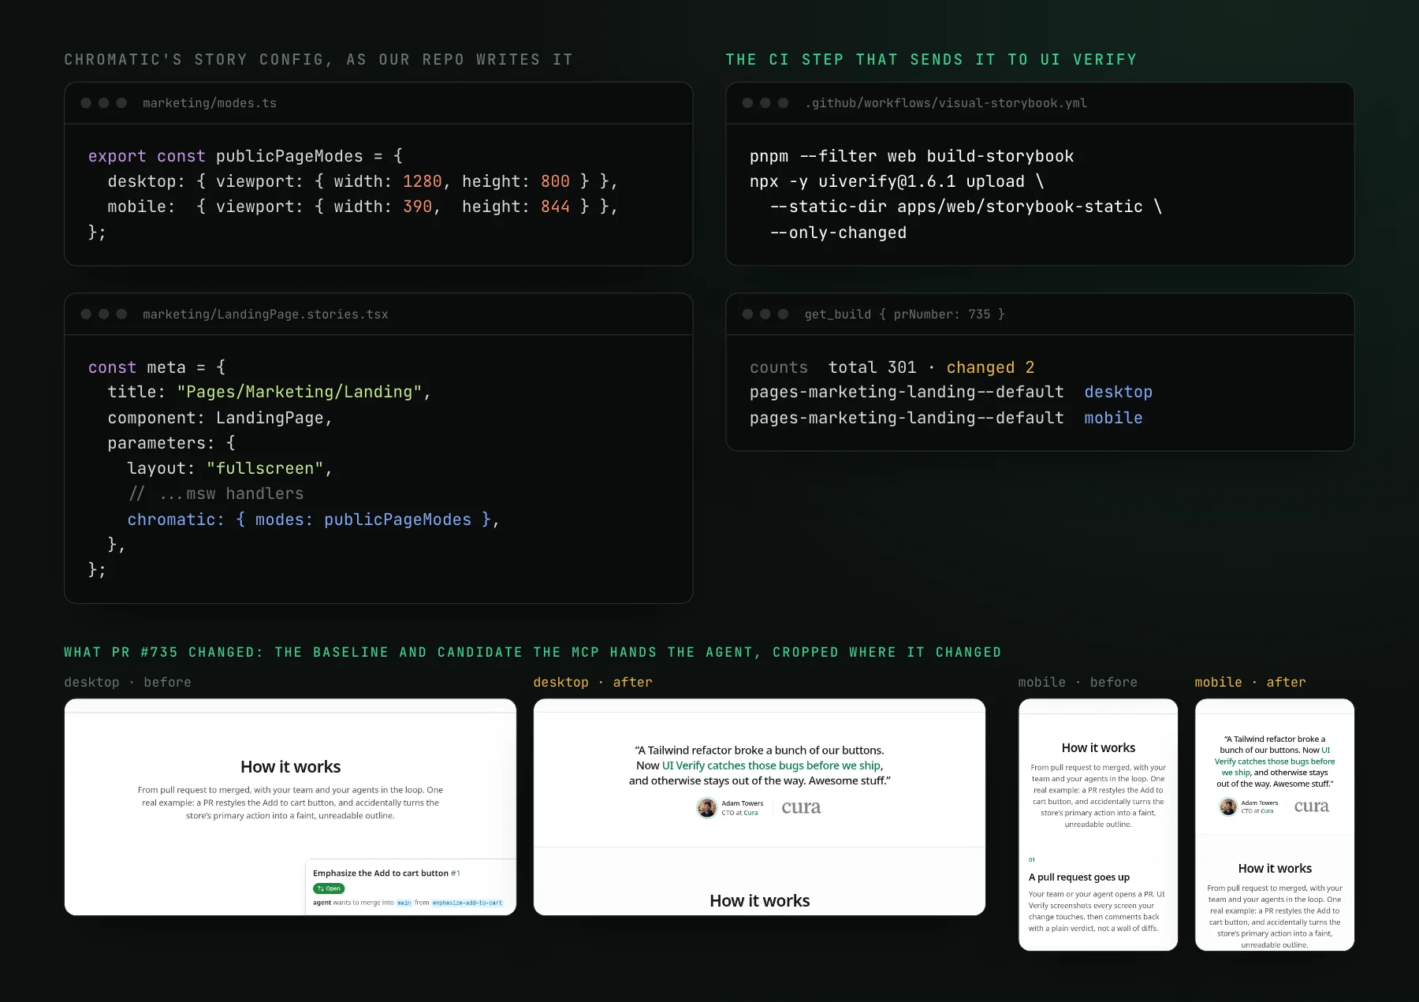View the mobile after screenshot thumbnail
The width and height of the screenshot is (1419, 1002).
[1275, 825]
